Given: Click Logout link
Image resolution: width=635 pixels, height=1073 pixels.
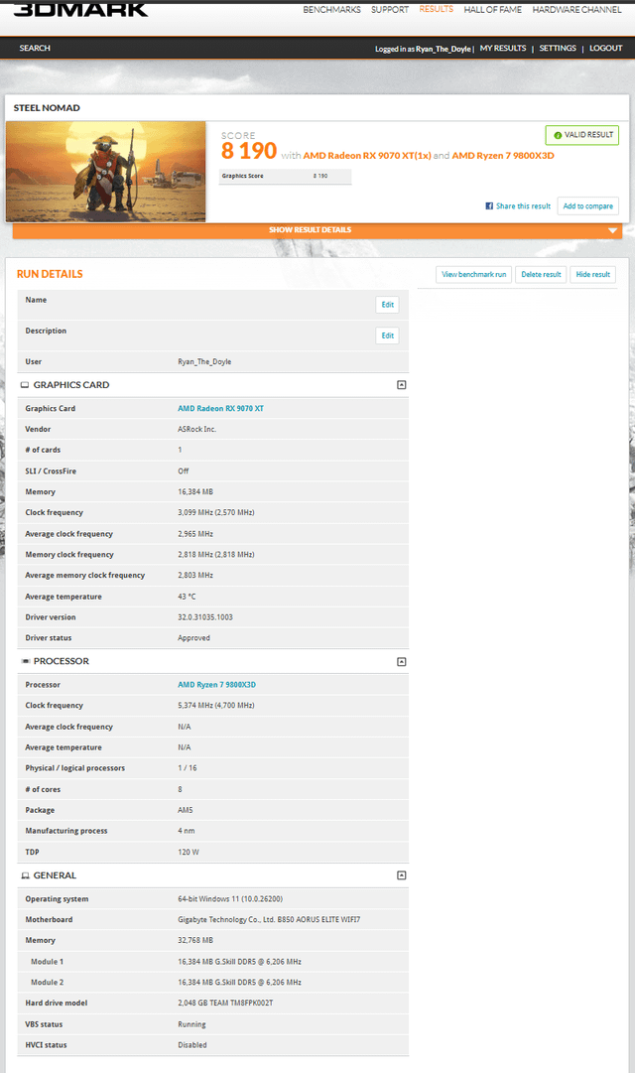Looking at the screenshot, I should [x=606, y=48].
